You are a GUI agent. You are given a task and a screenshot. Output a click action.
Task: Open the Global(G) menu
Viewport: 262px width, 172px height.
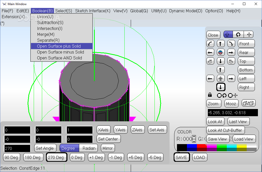(139, 11)
